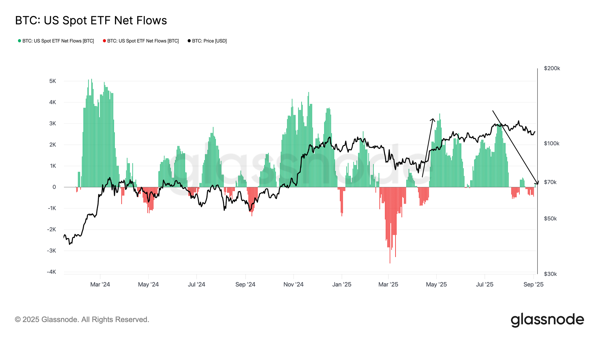The height and width of the screenshot is (337, 600).
Task: Toggle the red-marked US Spot ETF Net Flows label
Action: (x=143, y=41)
